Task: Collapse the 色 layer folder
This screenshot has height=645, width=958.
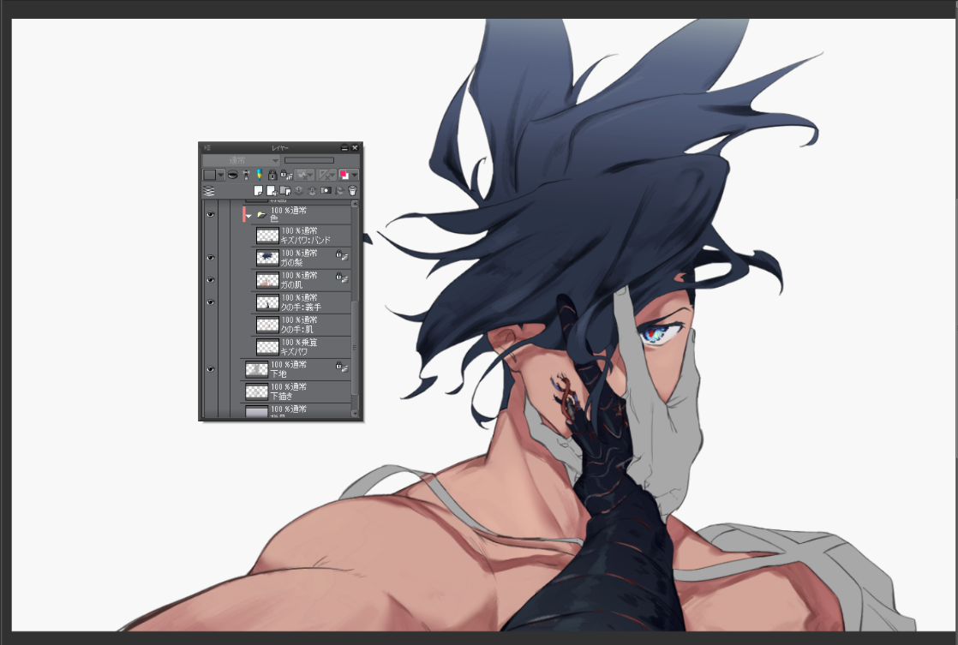Action: [x=248, y=216]
